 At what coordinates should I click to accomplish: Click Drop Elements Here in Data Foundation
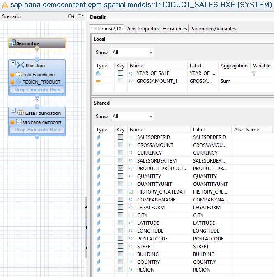coord(37,130)
